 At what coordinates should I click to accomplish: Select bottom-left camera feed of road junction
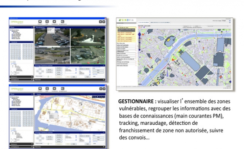coord(52,55)
